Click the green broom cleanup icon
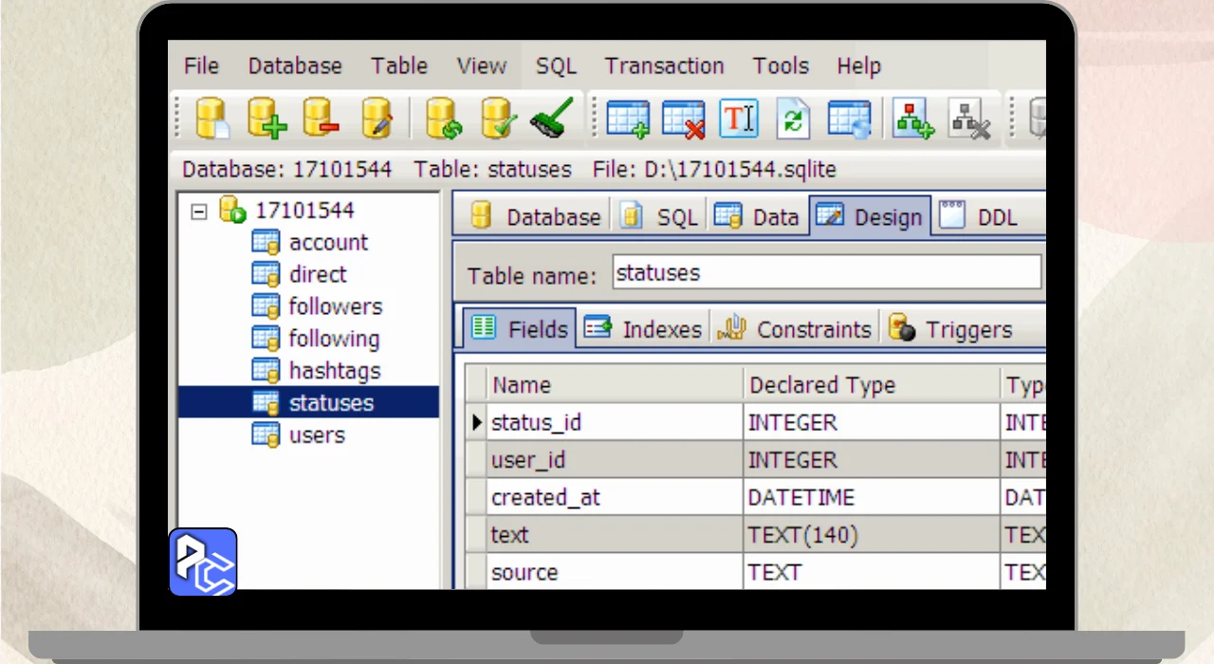The height and width of the screenshot is (664, 1214). pyautogui.click(x=550, y=120)
